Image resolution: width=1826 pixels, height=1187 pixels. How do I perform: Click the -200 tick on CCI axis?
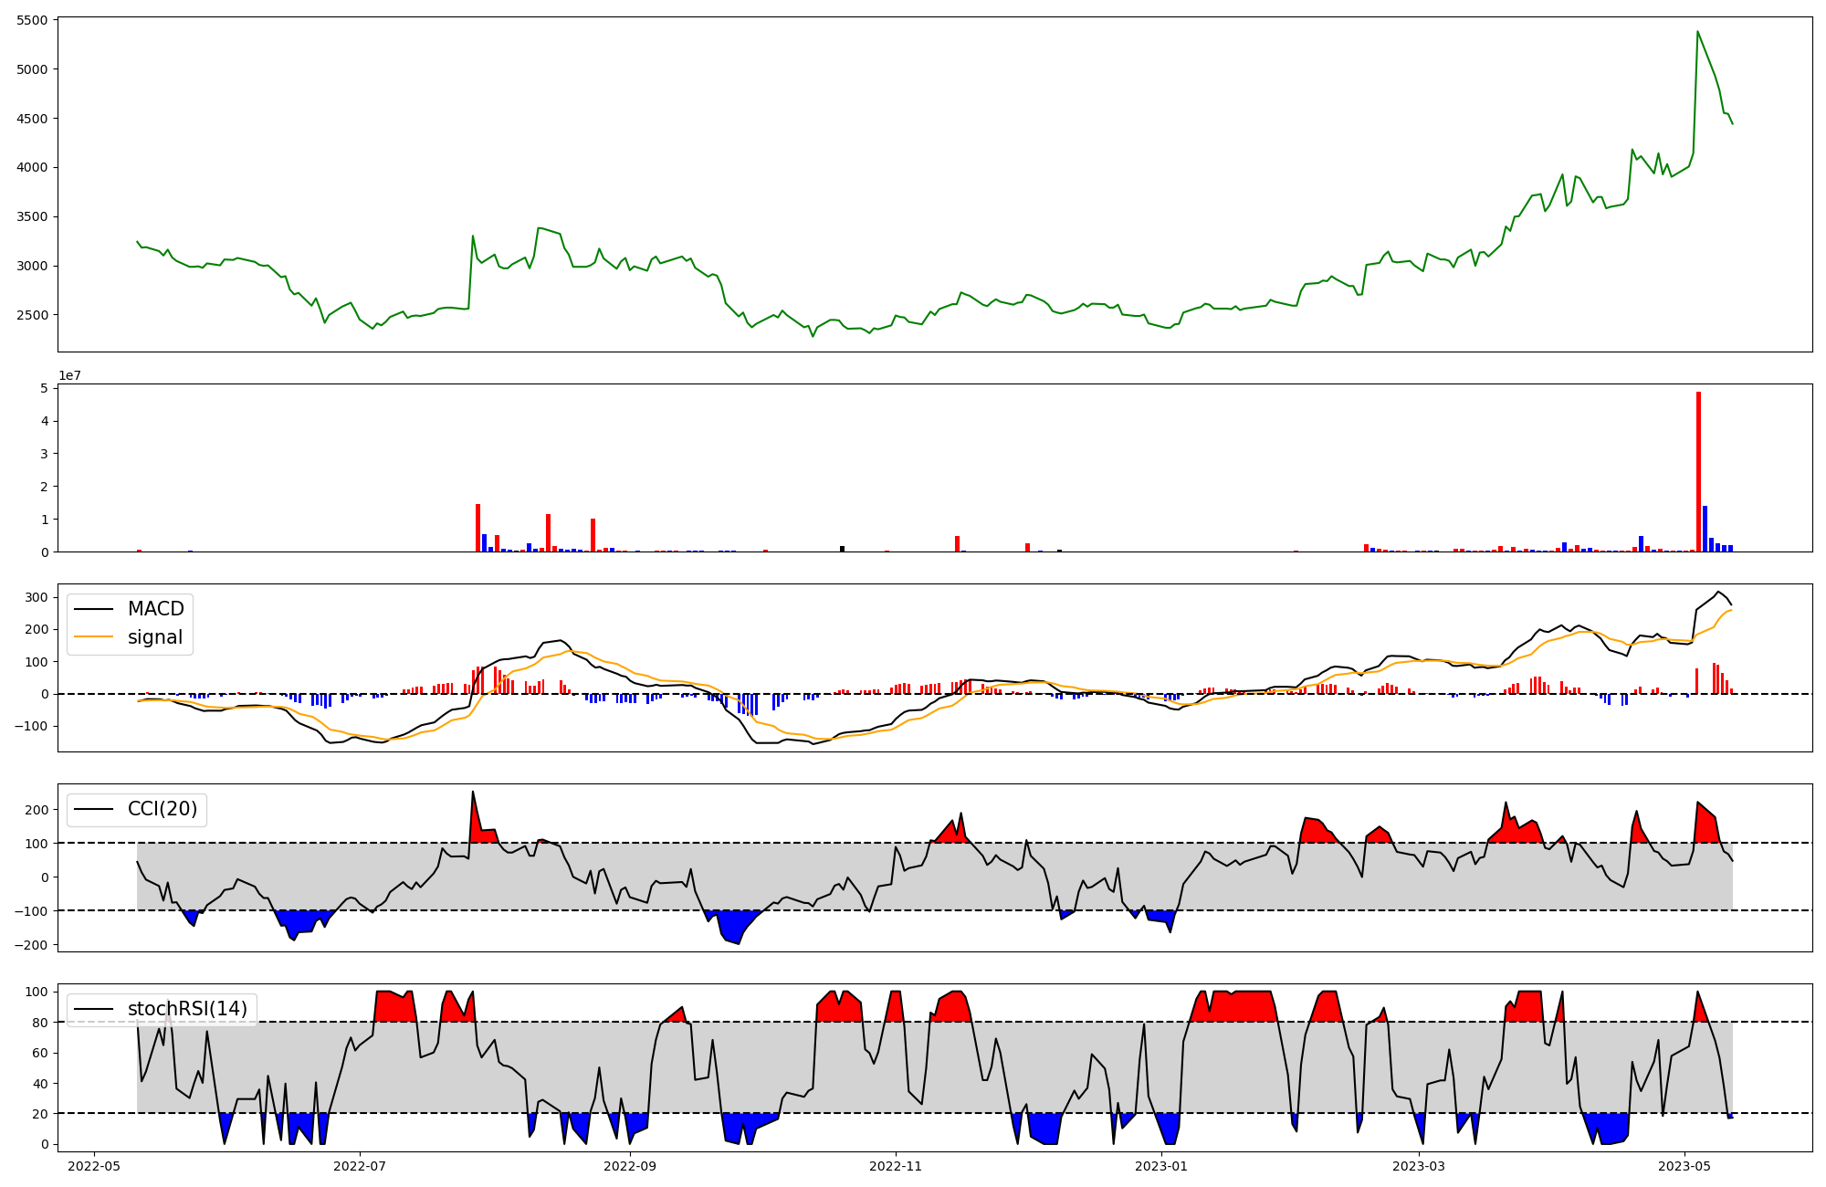pyautogui.click(x=30, y=944)
